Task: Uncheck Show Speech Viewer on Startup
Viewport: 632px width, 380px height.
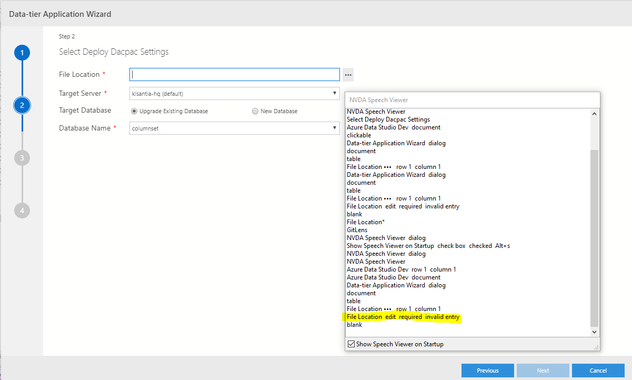Action: coord(350,344)
